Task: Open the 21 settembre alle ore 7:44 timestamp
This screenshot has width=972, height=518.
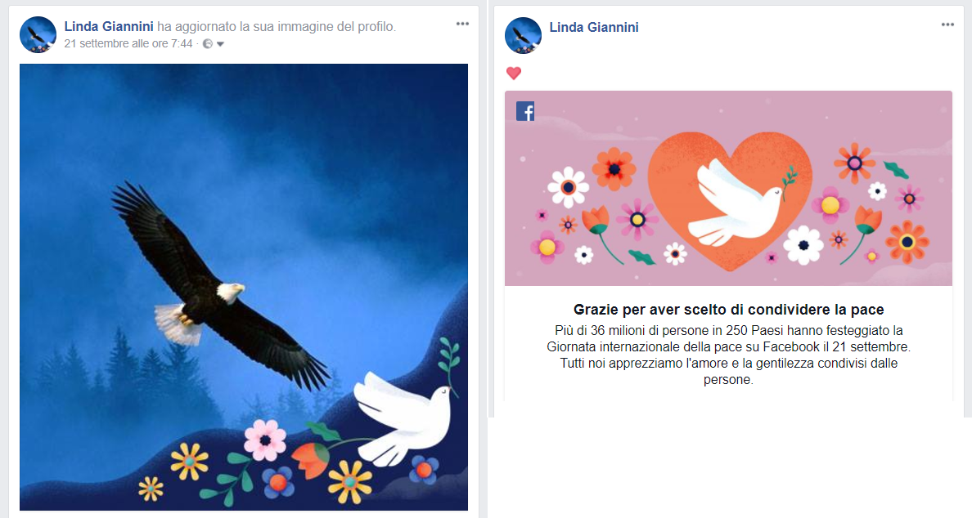Action: point(128,43)
